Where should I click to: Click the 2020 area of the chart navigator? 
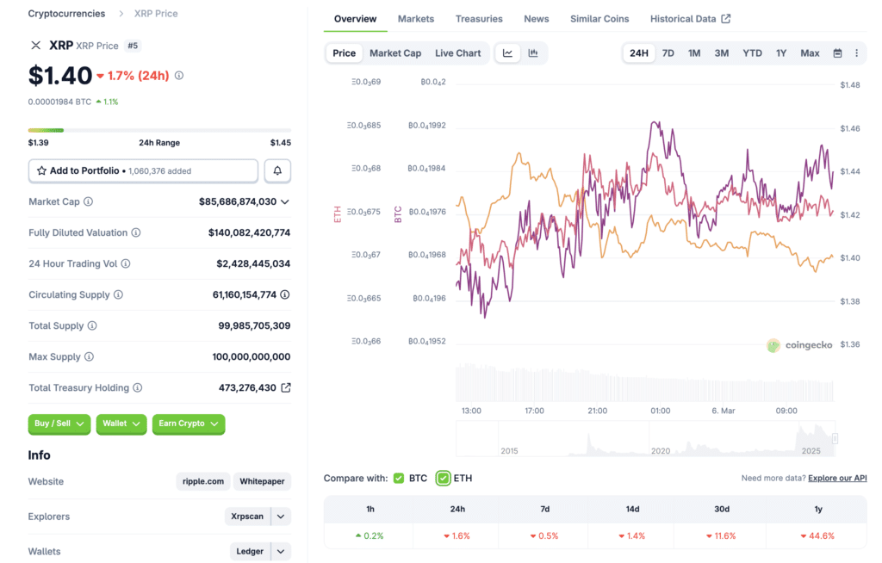661,450
